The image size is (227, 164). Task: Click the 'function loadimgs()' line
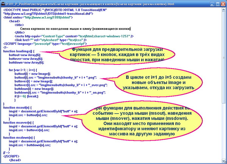click(x=19, y=51)
